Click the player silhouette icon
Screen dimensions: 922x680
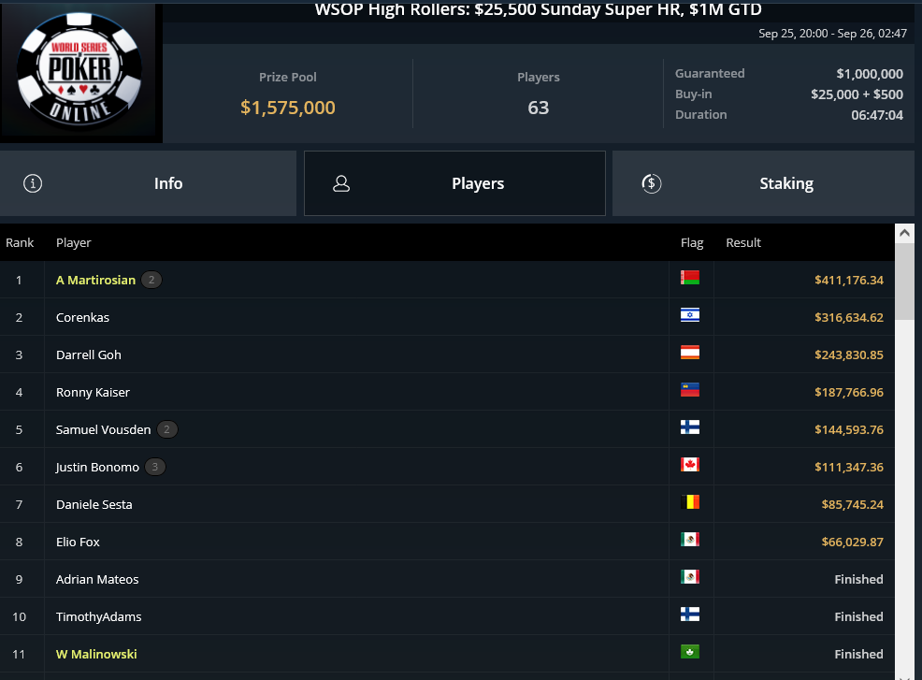point(341,183)
